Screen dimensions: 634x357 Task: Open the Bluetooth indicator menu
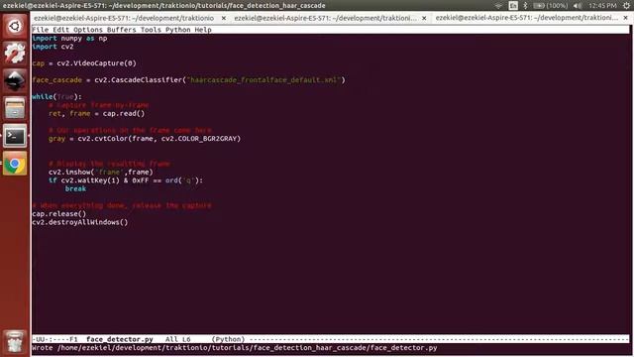[x=525, y=6]
